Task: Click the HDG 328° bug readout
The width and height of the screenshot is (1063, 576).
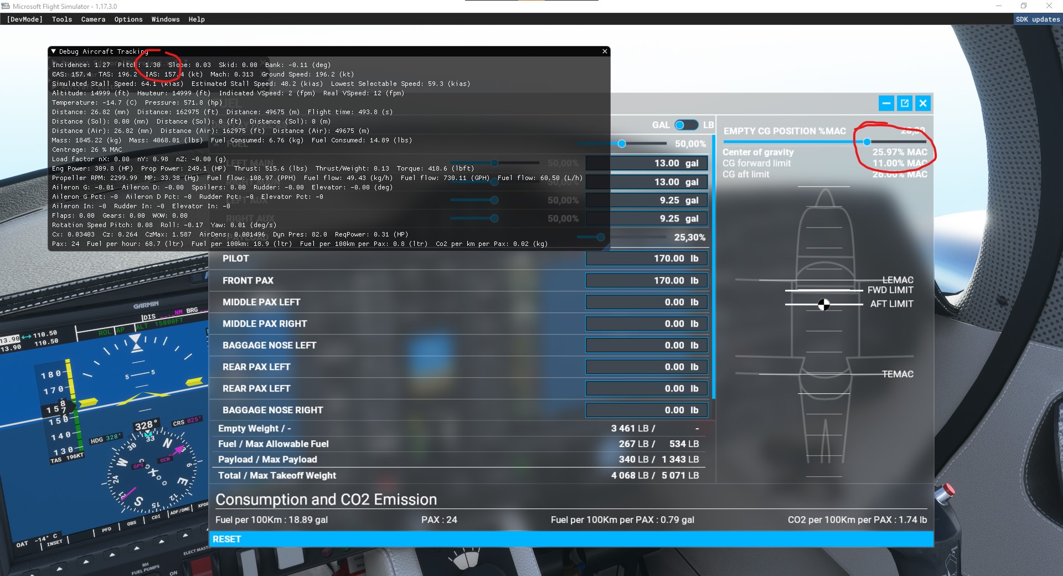Action: [105, 439]
